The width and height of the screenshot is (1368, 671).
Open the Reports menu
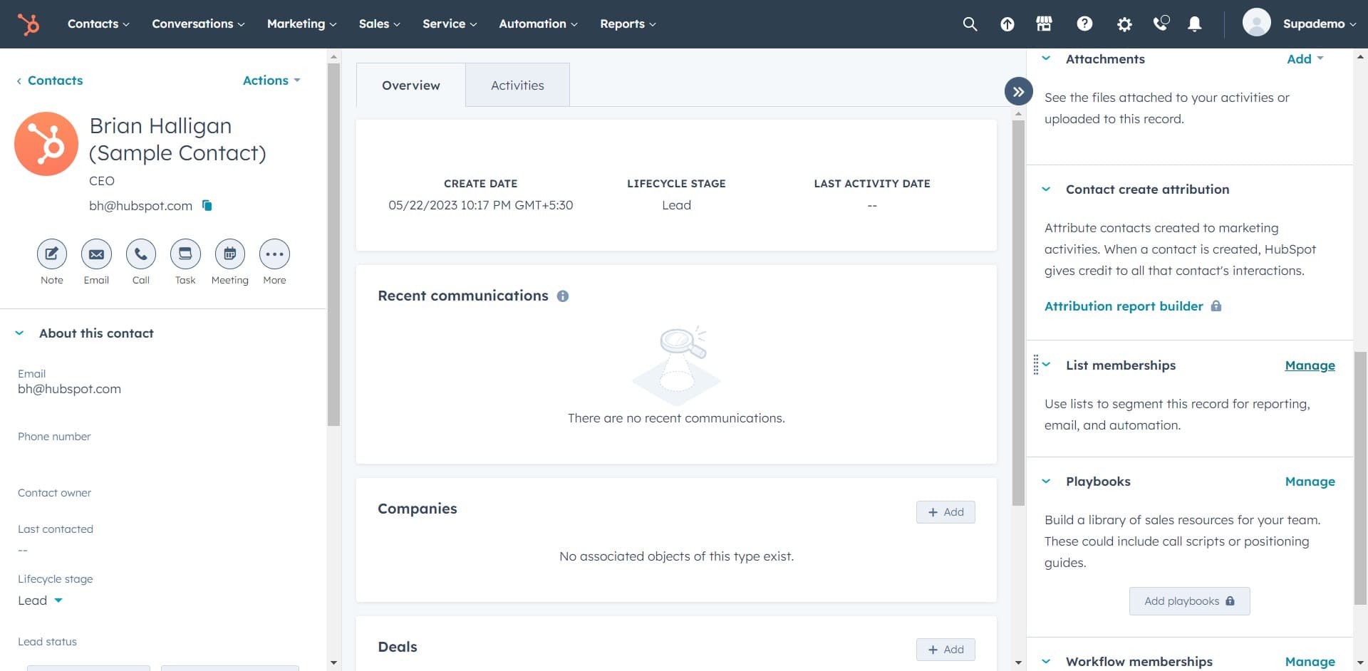pos(626,24)
